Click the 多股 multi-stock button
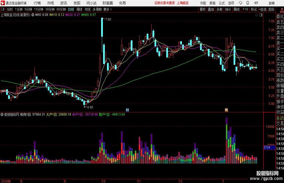The height and width of the screenshot is (183, 284). (219, 9)
